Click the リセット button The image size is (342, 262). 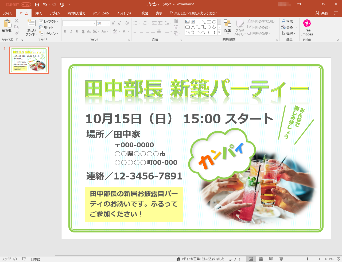pos(46,27)
